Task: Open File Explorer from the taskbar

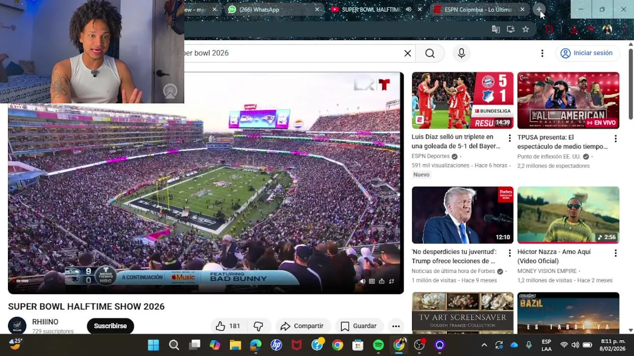Action: click(235, 345)
